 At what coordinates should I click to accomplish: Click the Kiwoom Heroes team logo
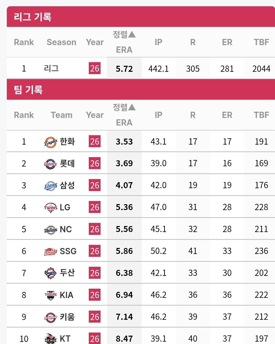click(x=50, y=317)
